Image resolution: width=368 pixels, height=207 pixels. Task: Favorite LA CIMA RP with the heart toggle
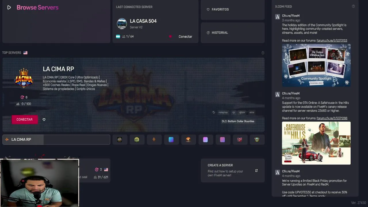(x=44, y=120)
